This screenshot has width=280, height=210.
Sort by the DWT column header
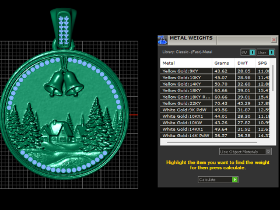[x=245, y=63]
